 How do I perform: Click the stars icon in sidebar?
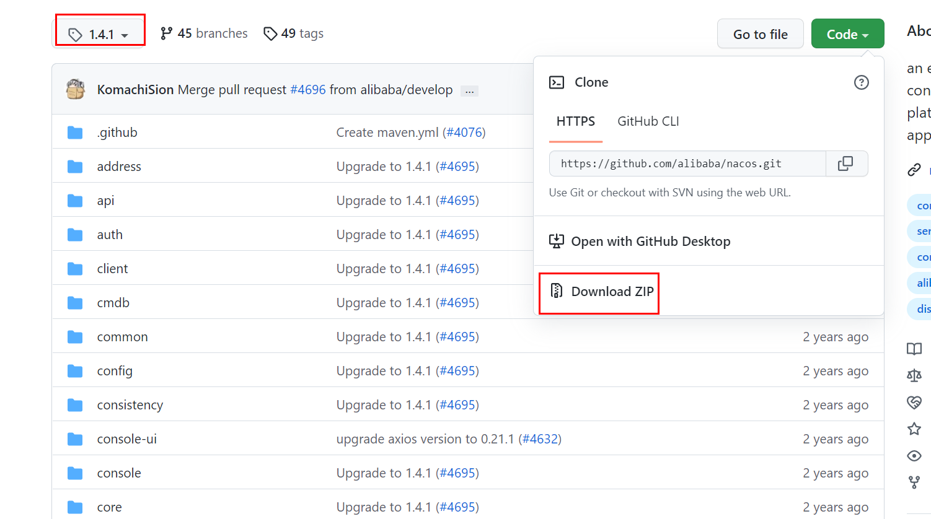click(914, 429)
